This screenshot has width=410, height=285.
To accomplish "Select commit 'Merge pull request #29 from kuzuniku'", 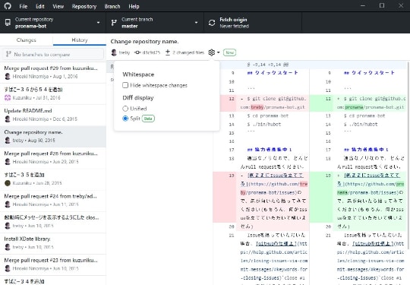I will coord(53,72).
